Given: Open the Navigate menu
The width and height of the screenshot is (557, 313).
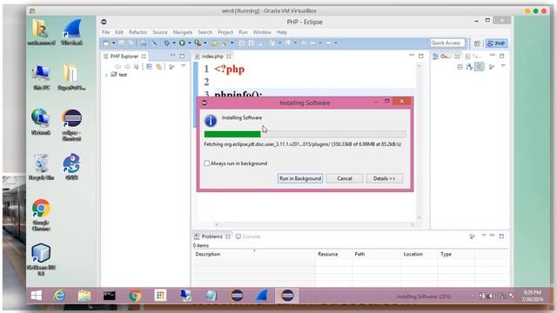Looking at the screenshot, I should click(x=183, y=32).
